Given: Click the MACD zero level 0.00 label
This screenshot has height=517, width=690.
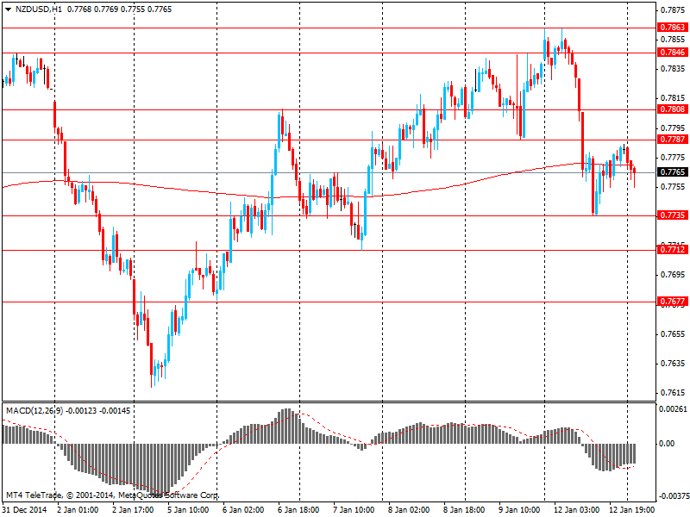Looking at the screenshot, I should (667, 443).
